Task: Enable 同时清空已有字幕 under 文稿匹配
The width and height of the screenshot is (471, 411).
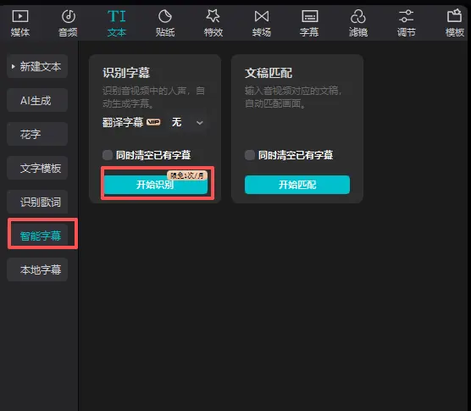Action: 250,155
